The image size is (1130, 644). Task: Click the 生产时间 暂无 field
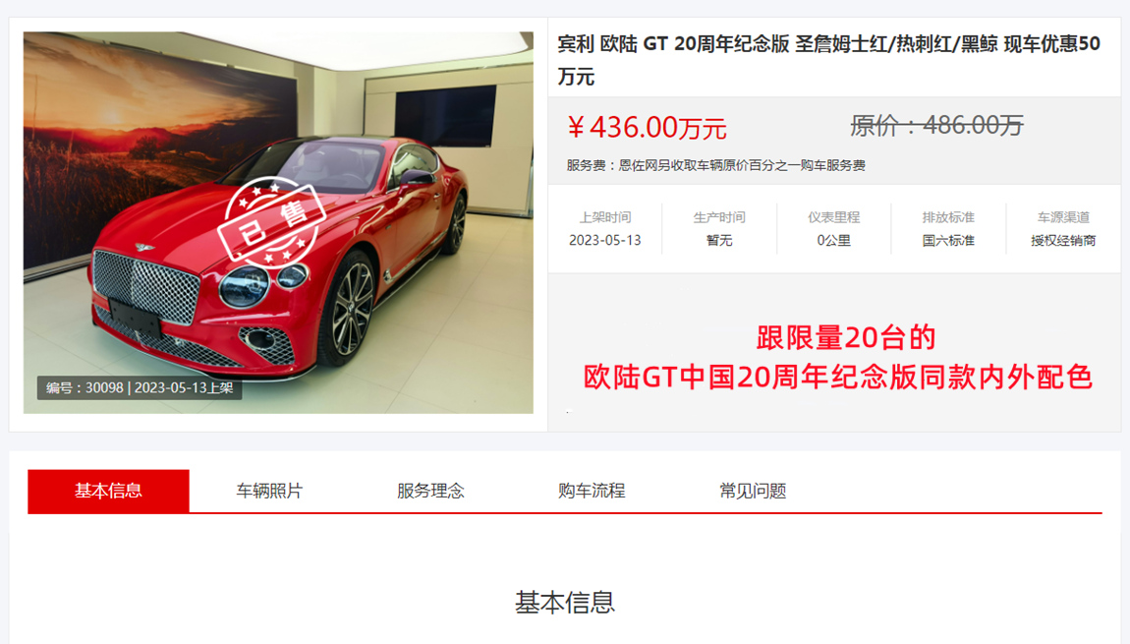[x=719, y=229]
